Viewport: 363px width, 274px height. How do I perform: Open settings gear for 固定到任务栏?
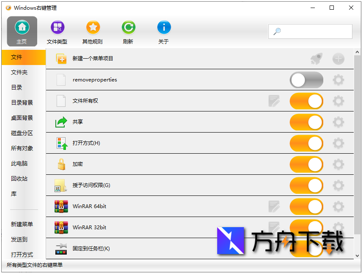[338, 249]
